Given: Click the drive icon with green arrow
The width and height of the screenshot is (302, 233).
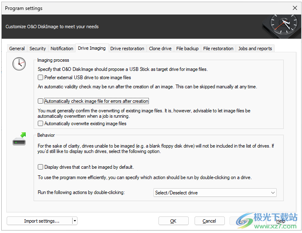Looking at the screenshot, I should pos(19,139).
